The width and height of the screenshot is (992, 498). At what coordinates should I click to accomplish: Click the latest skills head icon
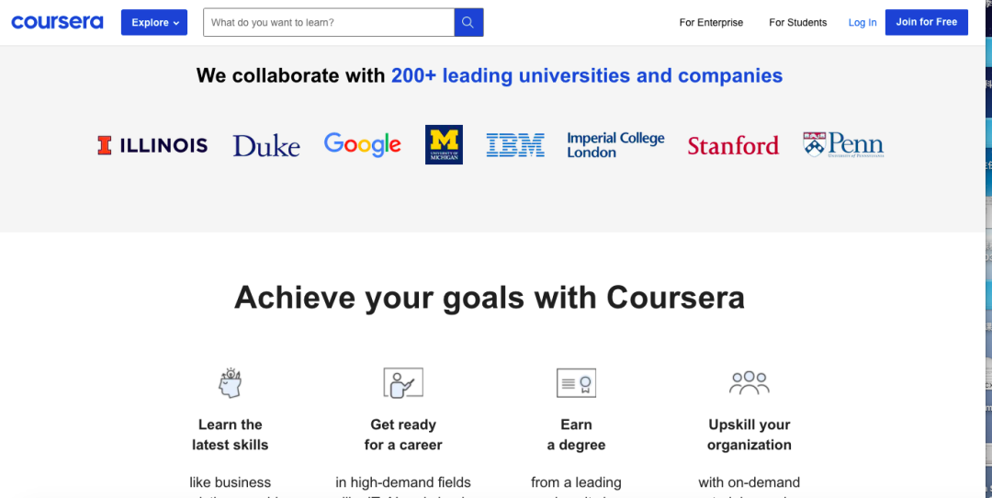230,382
